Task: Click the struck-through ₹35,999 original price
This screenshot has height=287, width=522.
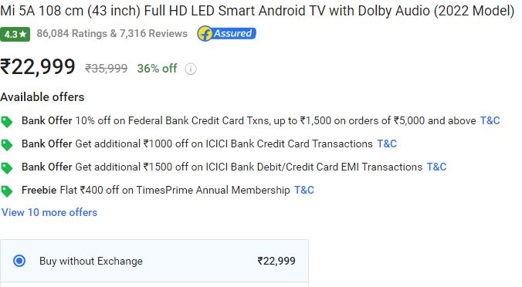Action: [x=107, y=69]
